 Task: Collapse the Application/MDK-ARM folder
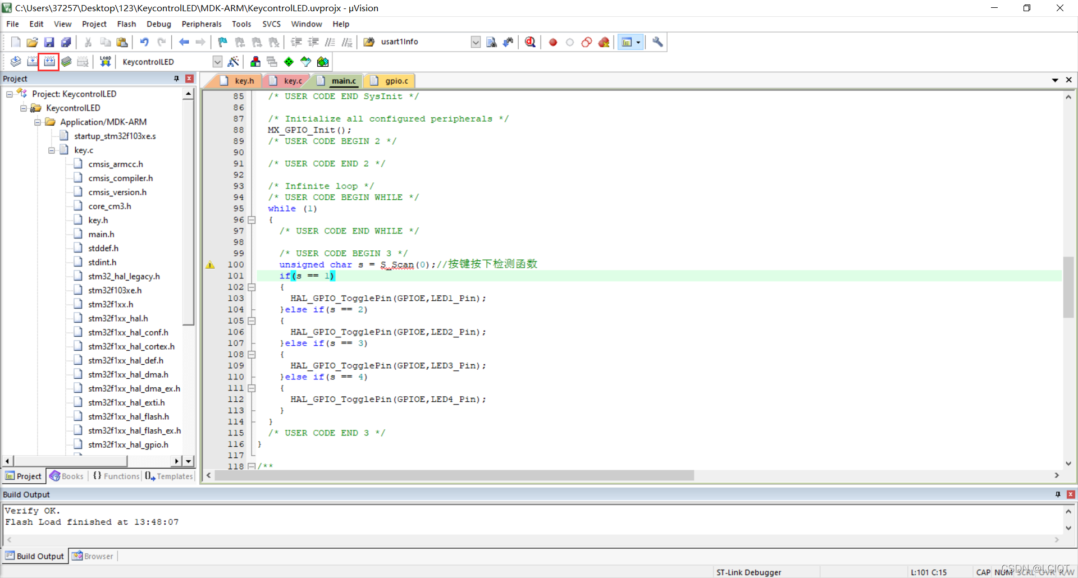(38, 122)
